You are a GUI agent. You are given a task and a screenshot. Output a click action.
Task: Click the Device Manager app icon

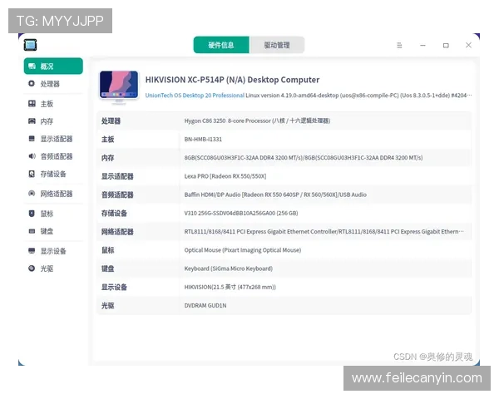[30, 45]
